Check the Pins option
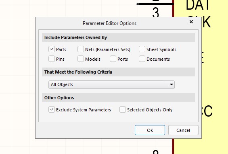This screenshot has width=228, height=154. 52,59
